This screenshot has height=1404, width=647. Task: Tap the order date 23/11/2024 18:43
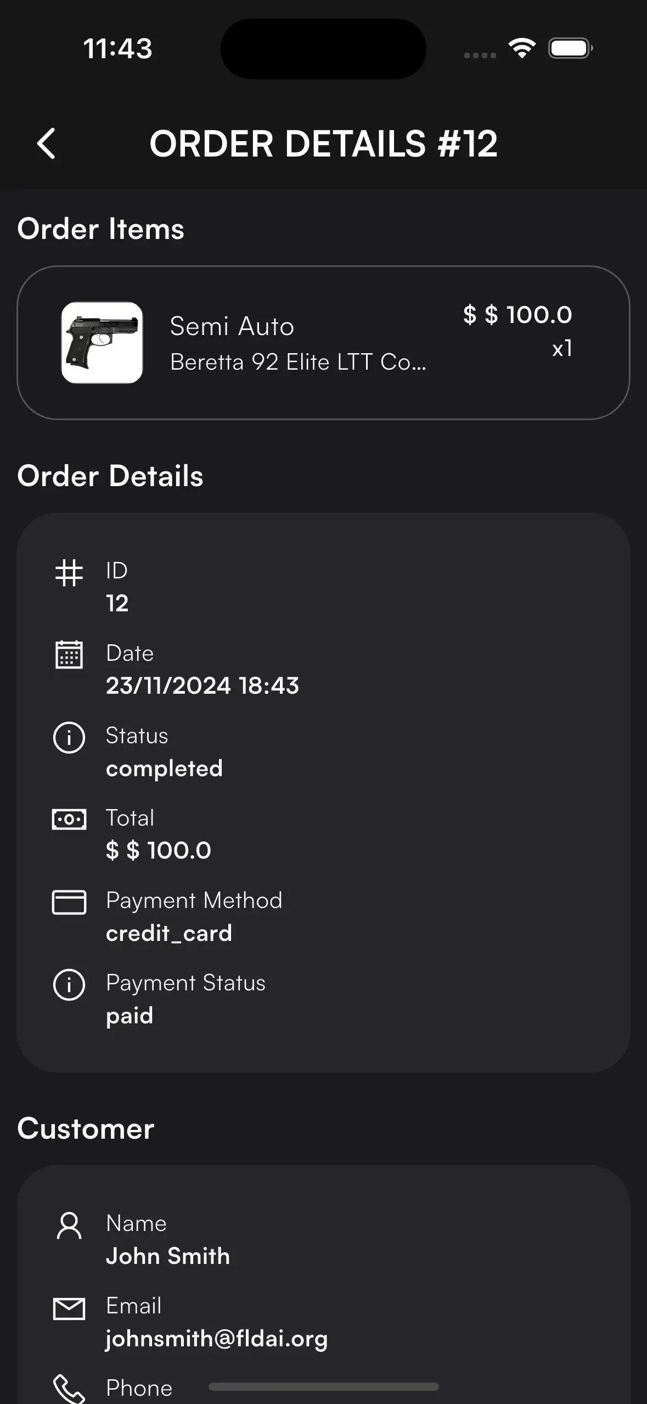pyautogui.click(x=202, y=686)
